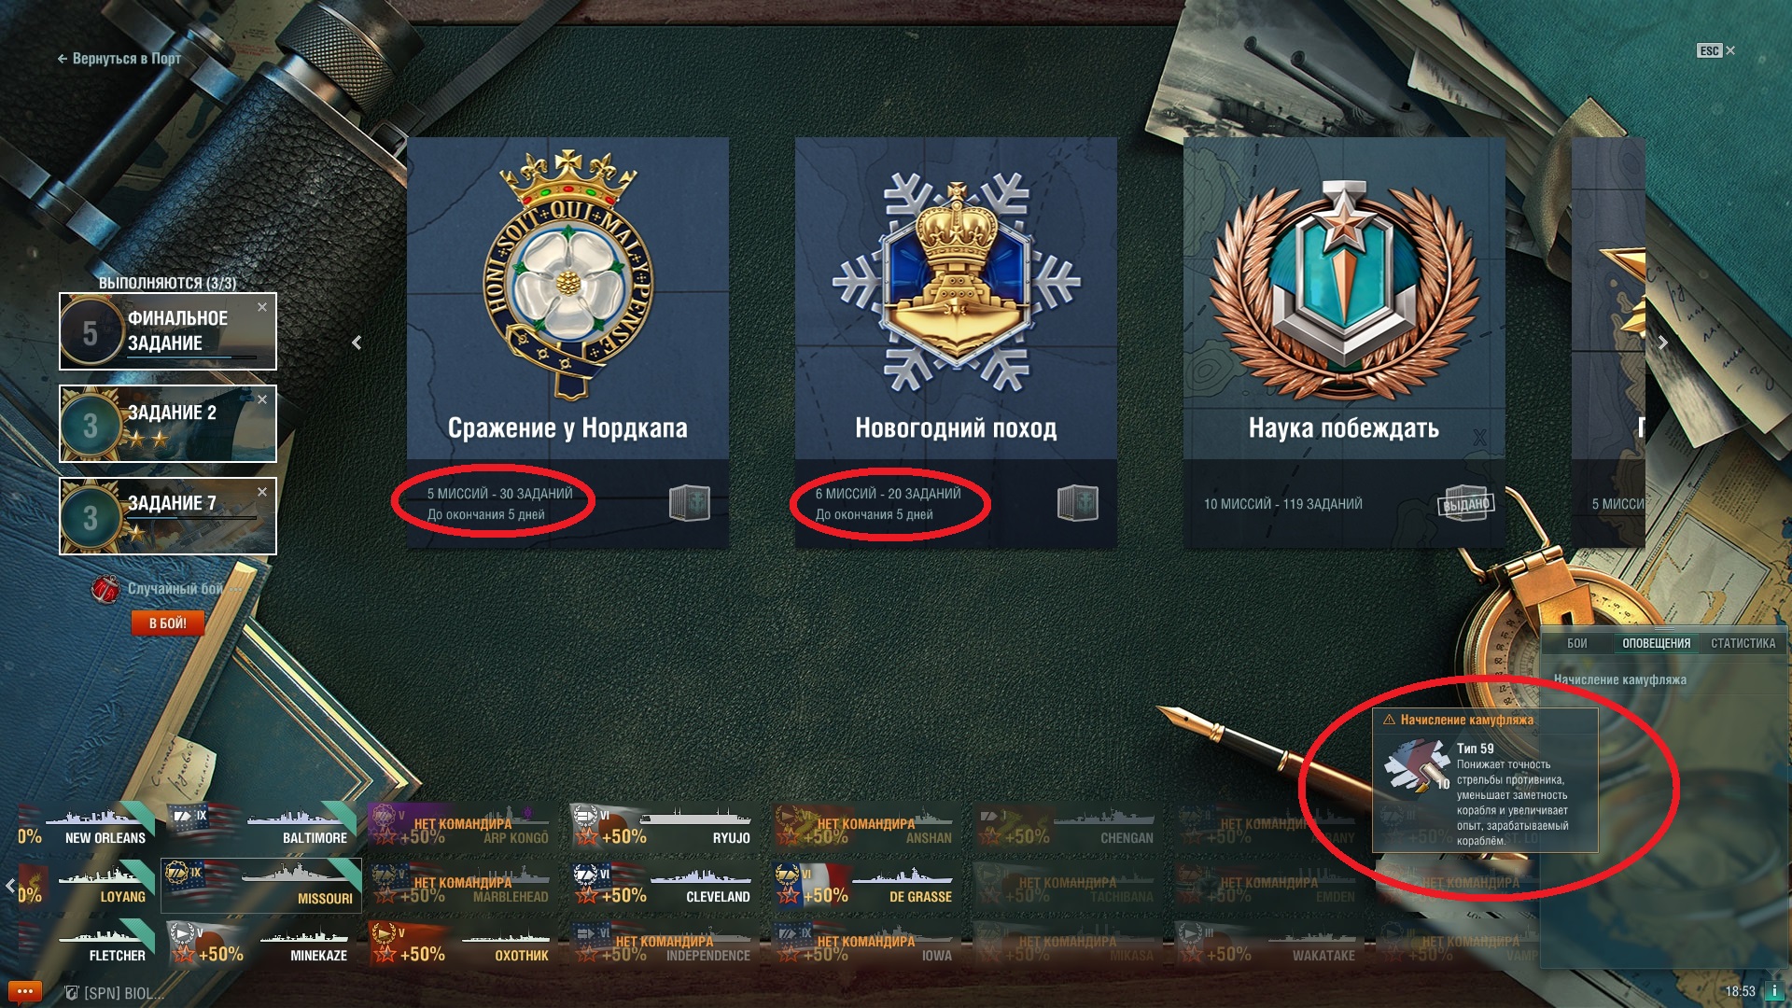Click the В бой! button
Viewport: 1792px width, 1008px height.
coord(168,623)
